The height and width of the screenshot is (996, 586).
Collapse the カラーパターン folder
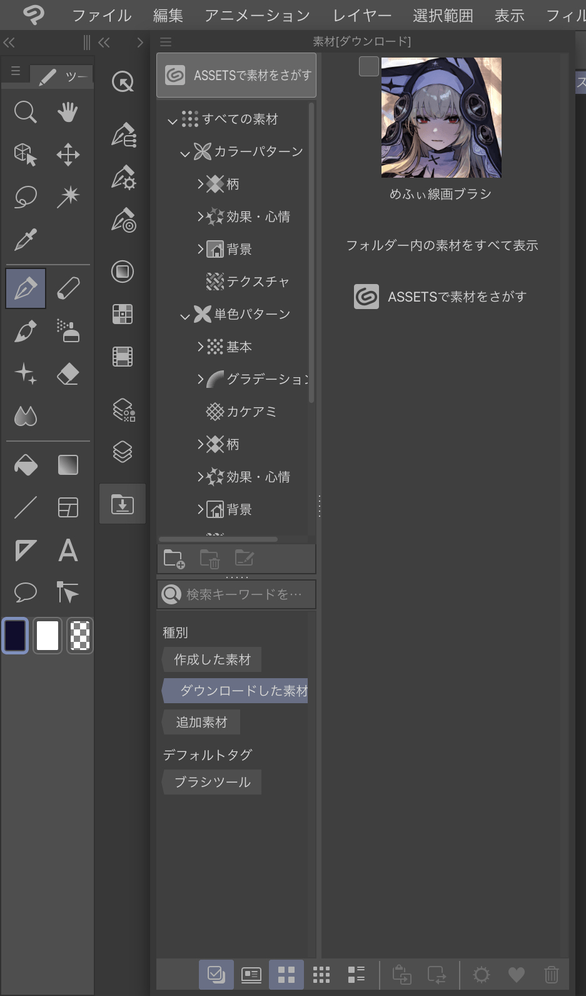click(185, 153)
